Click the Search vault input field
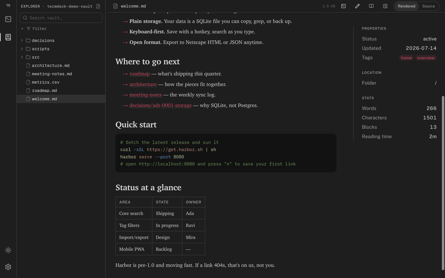This screenshot has height=278, width=445. (x=61, y=18)
